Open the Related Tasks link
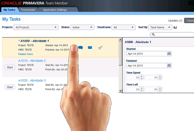Viewport: 194px width, 131px height. pos(25,54)
